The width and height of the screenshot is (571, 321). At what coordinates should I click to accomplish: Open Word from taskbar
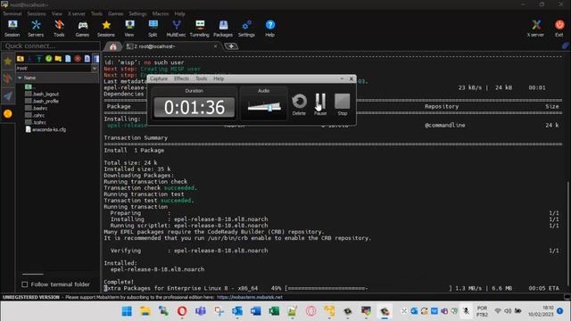(x=256, y=311)
